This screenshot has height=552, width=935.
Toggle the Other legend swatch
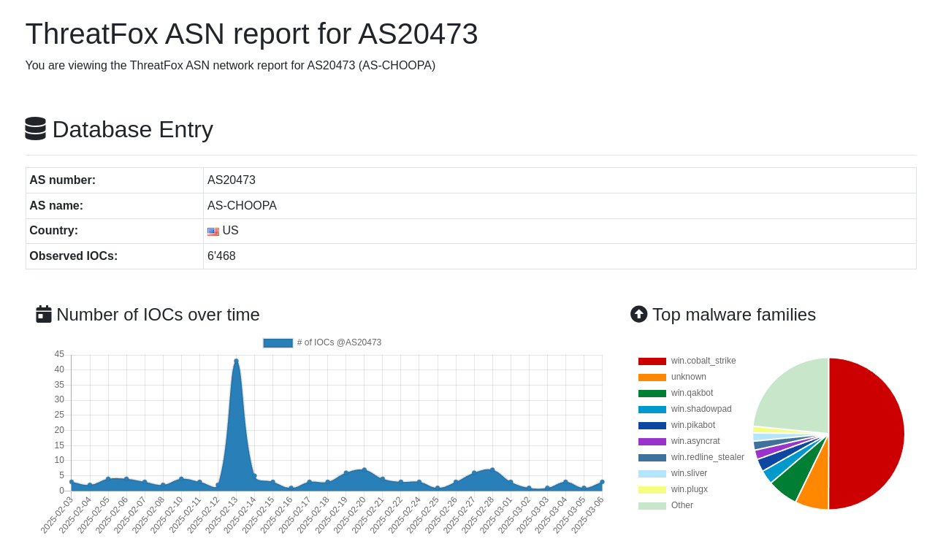[x=652, y=506]
